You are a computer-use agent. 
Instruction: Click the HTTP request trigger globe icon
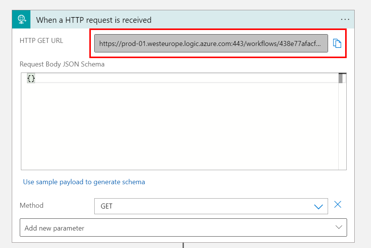click(x=21, y=19)
